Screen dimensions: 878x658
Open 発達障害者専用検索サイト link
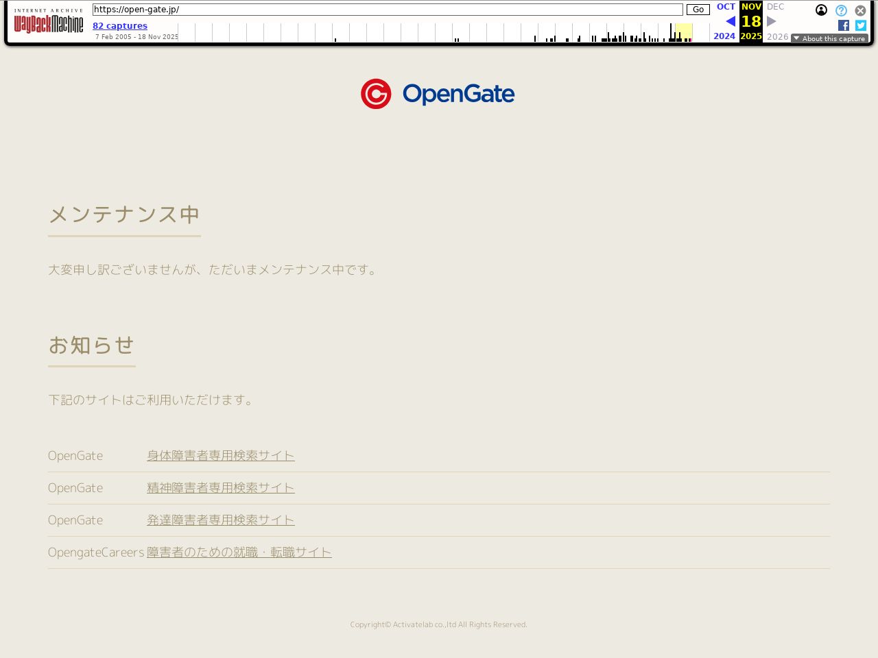[x=221, y=520]
